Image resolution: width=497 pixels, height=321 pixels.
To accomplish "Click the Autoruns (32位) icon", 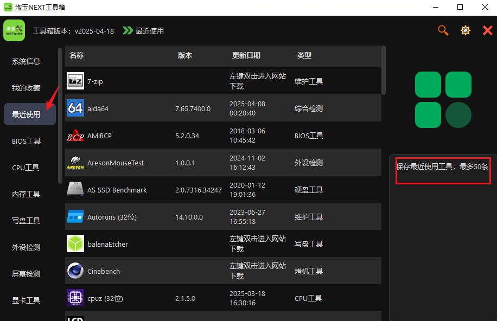I will [75, 217].
